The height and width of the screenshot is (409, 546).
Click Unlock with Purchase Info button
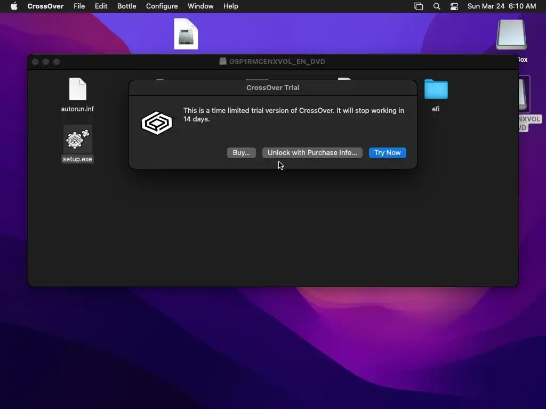(x=312, y=153)
